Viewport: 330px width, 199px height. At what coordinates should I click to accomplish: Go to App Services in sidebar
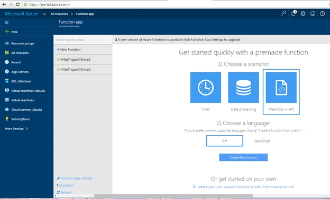tap(20, 72)
